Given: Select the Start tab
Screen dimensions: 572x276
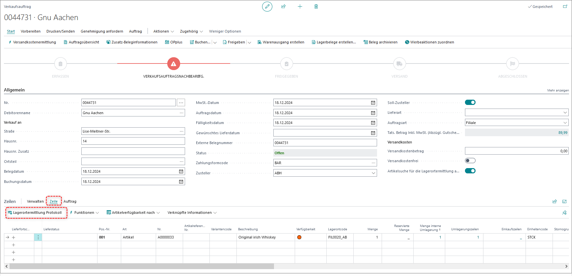Looking at the screenshot, I should (11, 31).
